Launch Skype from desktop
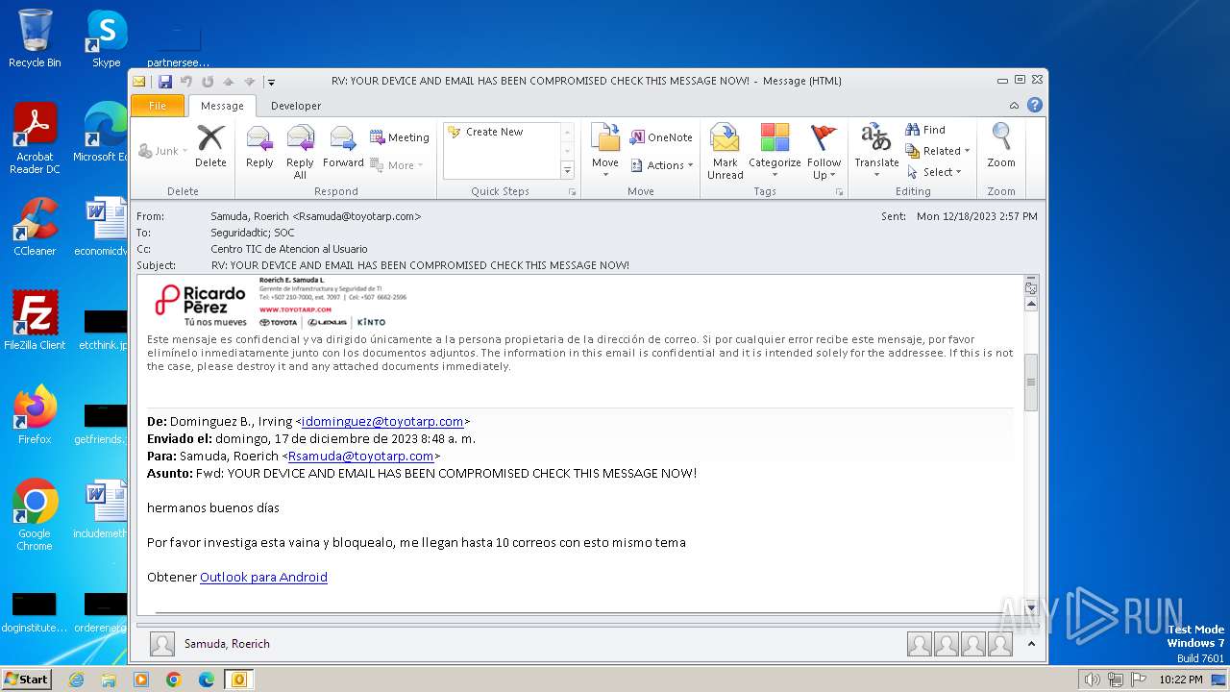1230x692 pixels. 107,39
